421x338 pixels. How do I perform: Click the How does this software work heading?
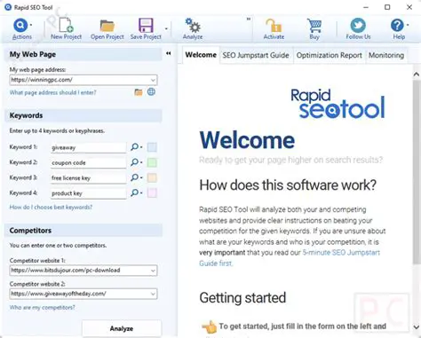(288, 185)
